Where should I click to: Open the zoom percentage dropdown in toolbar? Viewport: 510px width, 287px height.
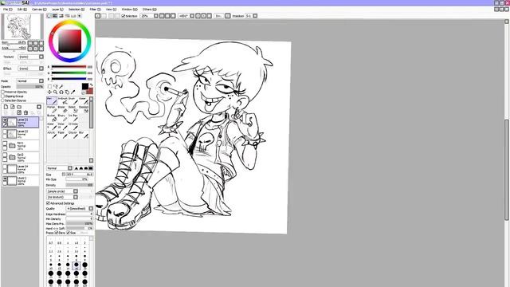tap(149, 16)
